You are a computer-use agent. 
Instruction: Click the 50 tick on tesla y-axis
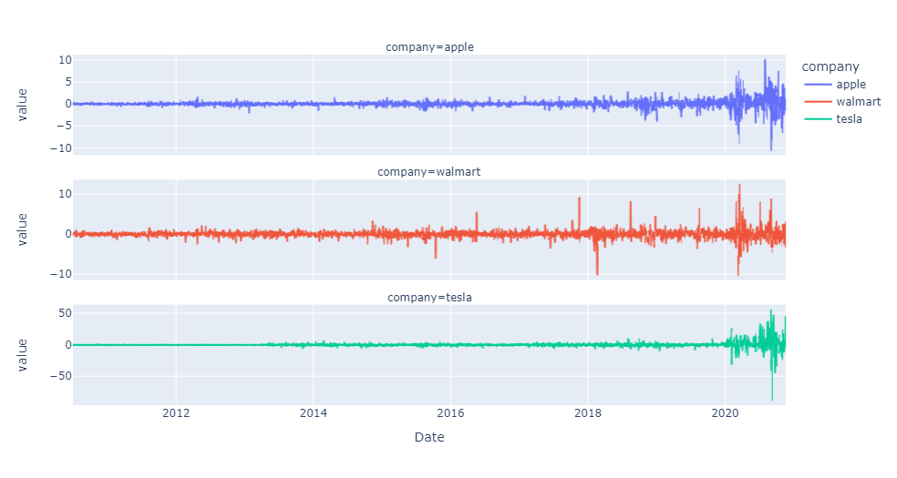coord(65,313)
